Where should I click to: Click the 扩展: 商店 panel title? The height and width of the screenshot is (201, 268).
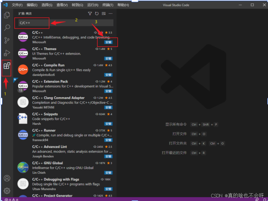[25, 14]
